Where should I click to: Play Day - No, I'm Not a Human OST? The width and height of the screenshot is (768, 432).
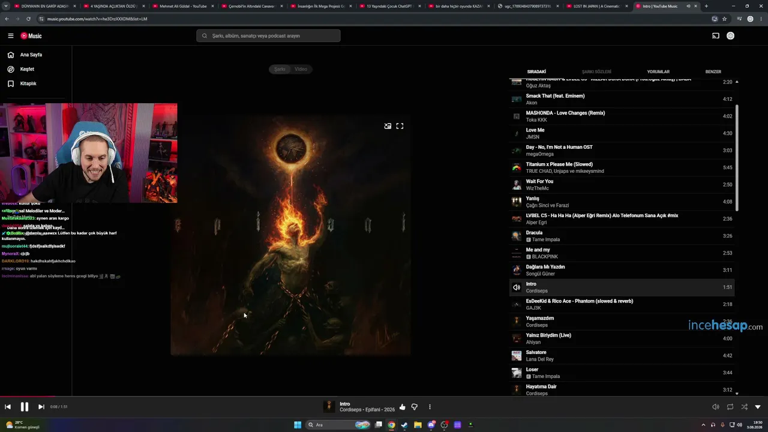[622, 151]
